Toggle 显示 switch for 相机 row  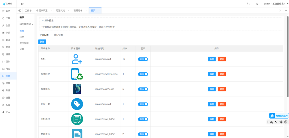(x=143, y=59)
